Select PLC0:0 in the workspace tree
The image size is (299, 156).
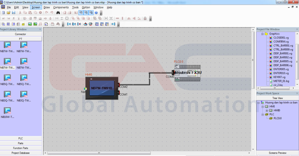click(277, 118)
